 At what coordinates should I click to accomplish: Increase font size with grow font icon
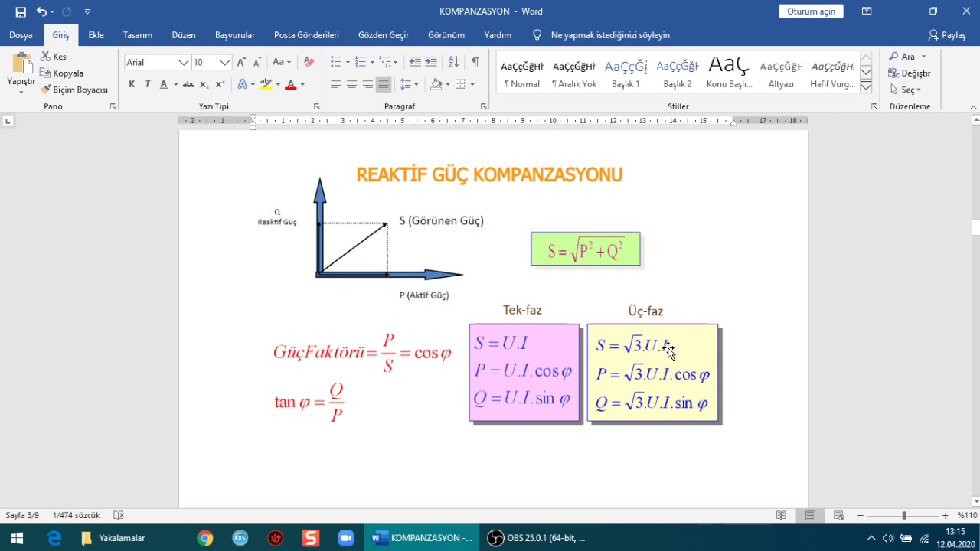click(241, 62)
